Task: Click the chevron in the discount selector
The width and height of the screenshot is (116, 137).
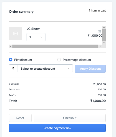Action: click(68, 68)
